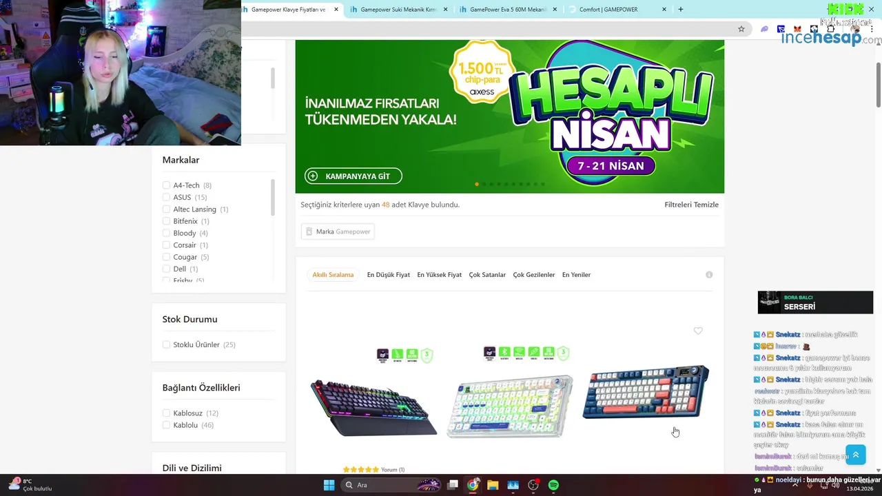Click the 13.04.2026 date in the tray

[x=861, y=488]
